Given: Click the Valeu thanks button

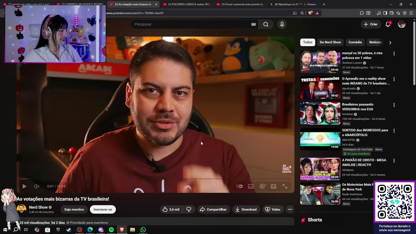Looking at the screenshot, I should pos(272,209).
